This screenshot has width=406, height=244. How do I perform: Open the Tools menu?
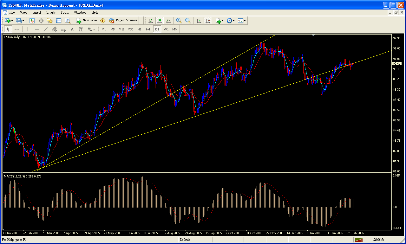(x=65, y=12)
